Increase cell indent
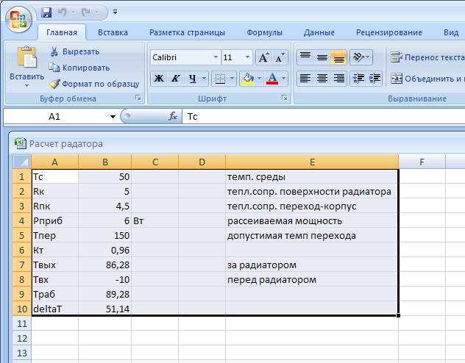 tap(375, 79)
